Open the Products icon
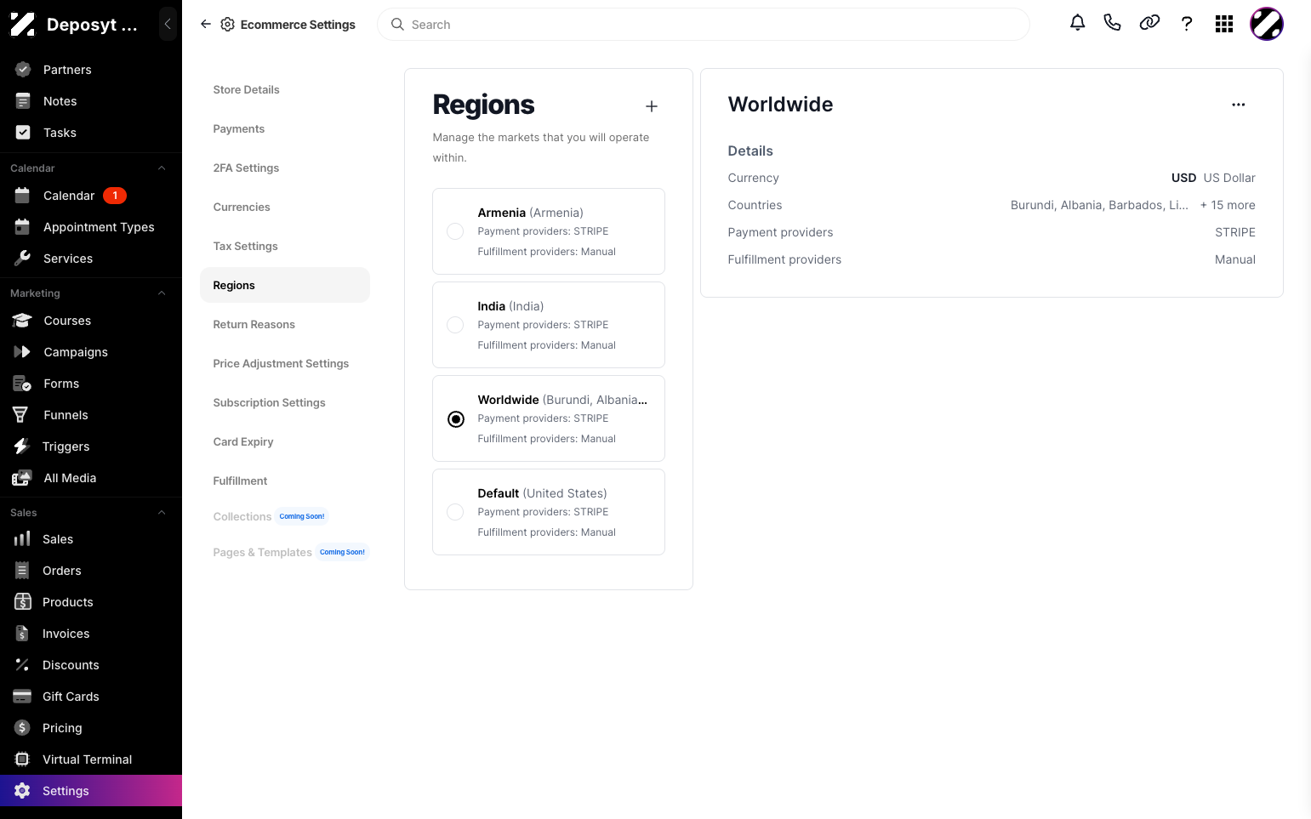The image size is (1311, 819). [x=23, y=602]
